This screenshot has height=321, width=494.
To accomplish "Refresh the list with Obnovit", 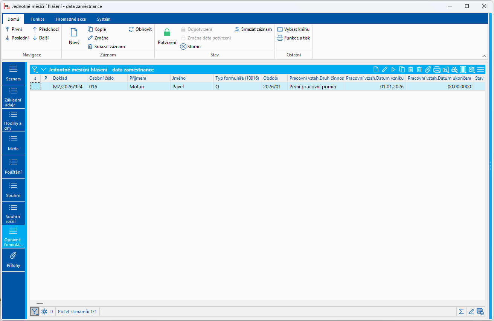I will click(140, 29).
